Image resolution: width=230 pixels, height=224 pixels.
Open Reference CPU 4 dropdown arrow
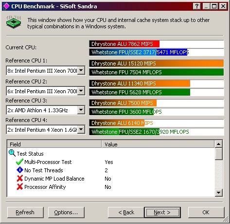pos(81,129)
